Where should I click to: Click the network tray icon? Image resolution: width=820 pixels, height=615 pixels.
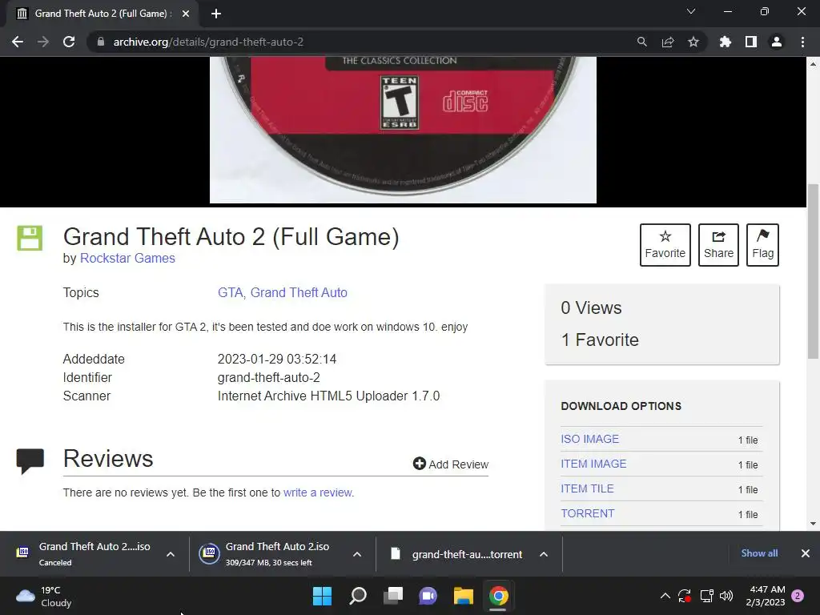pos(706,596)
